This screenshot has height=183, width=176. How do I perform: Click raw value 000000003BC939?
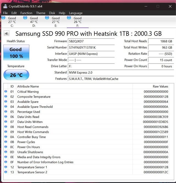[x=156, y=117]
